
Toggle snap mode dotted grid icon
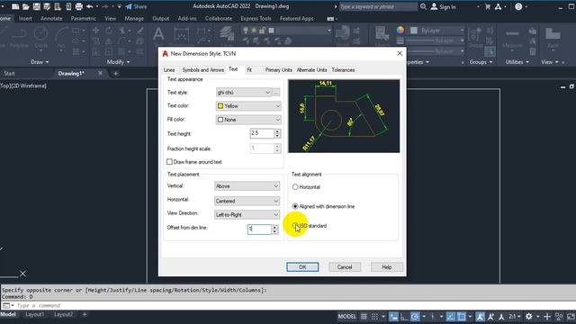(x=374, y=316)
